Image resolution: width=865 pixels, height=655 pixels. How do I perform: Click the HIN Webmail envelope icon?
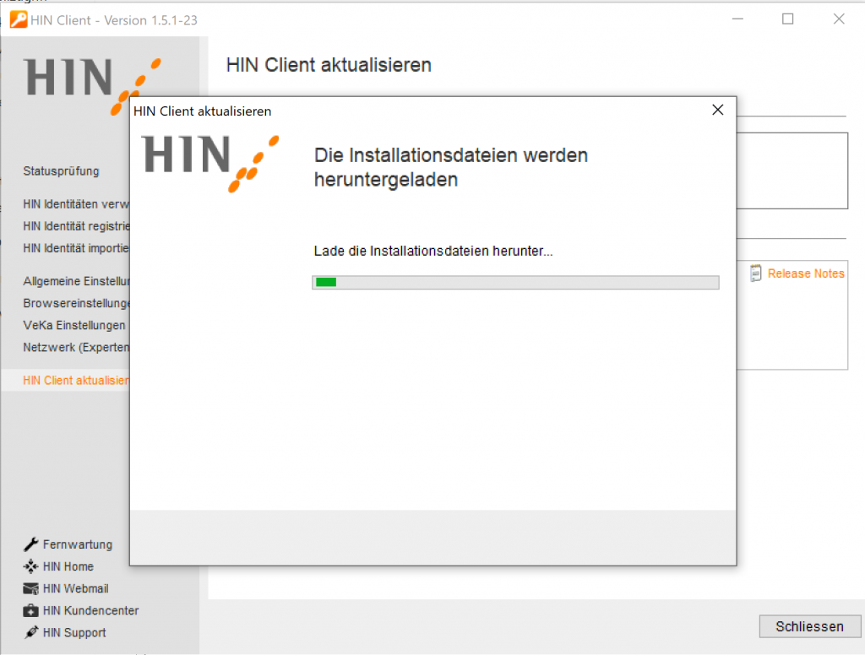[31, 588]
